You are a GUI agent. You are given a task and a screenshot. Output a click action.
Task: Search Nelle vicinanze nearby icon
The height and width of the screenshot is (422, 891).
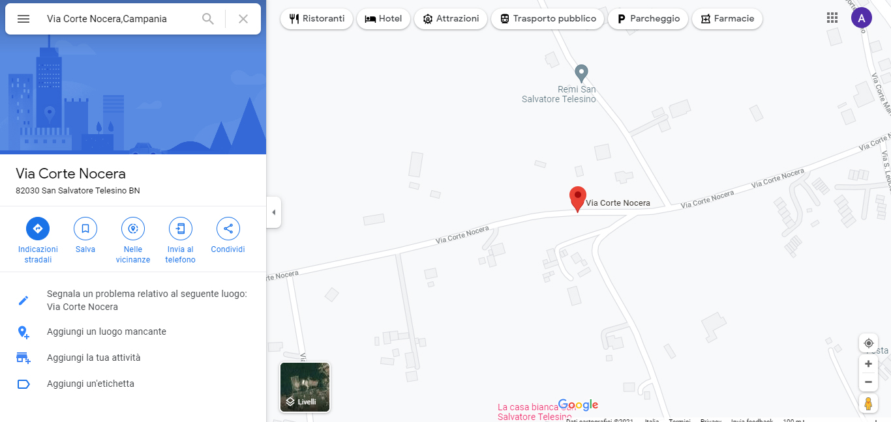133,229
